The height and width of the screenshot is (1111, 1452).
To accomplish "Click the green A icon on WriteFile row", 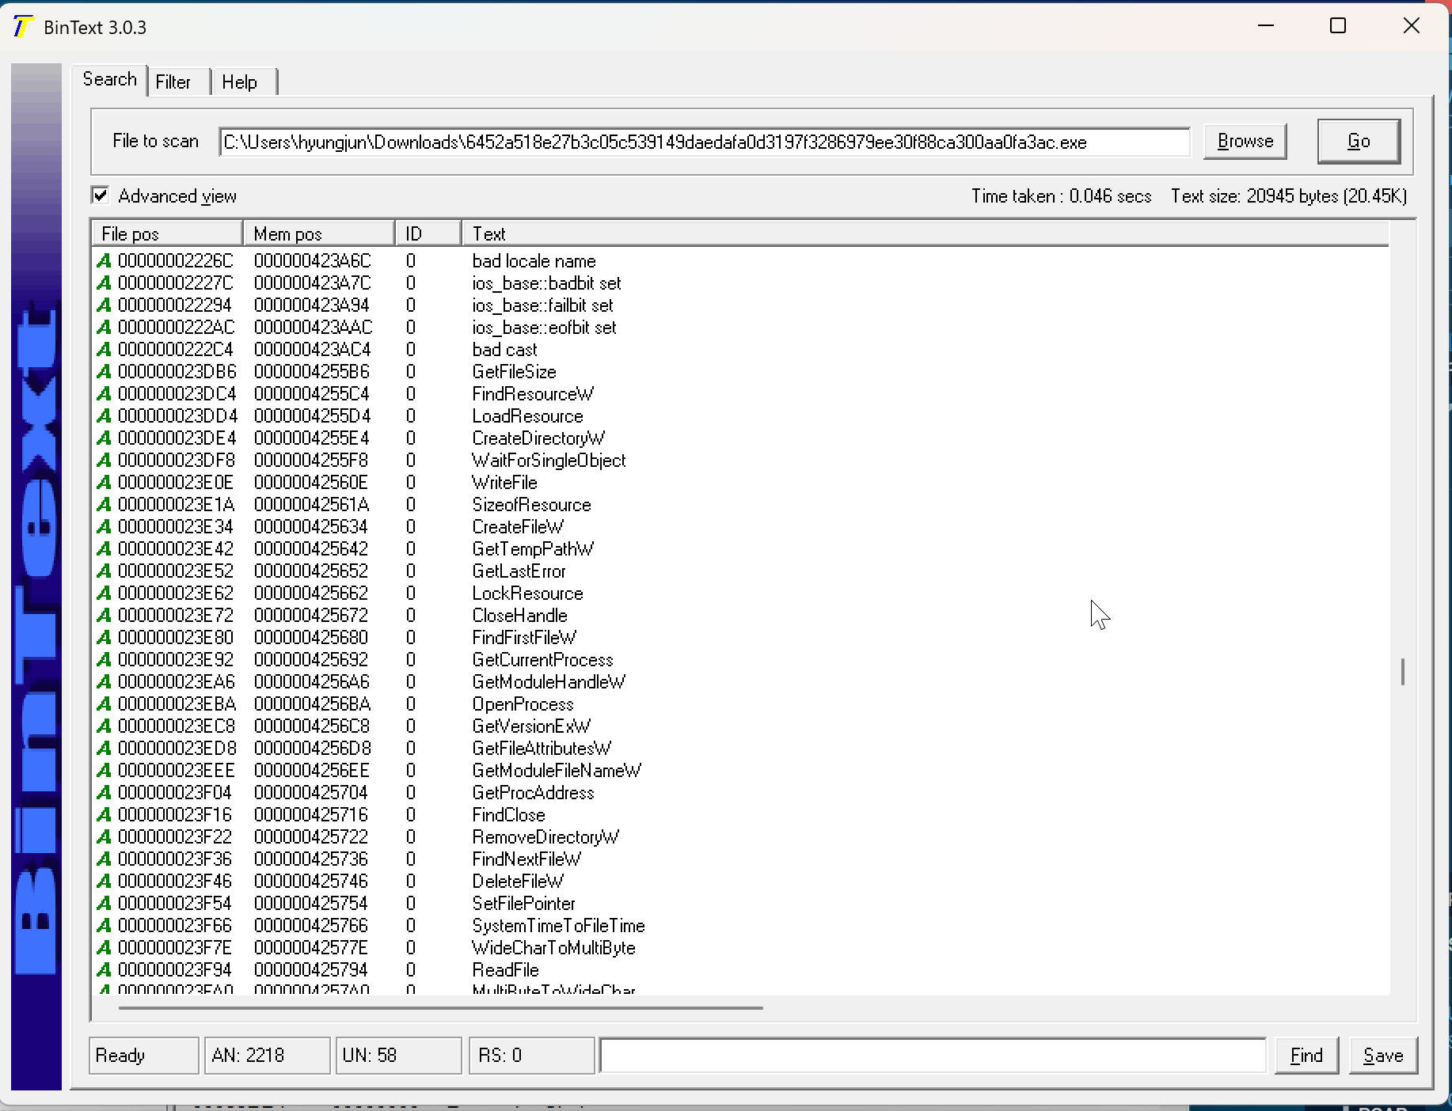I will point(104,483).
